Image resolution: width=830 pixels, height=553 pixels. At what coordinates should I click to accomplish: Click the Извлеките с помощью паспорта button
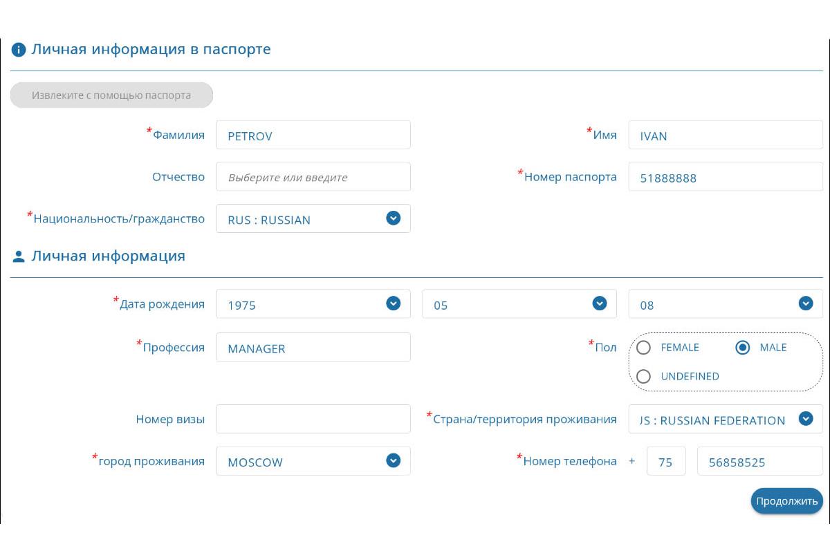(x=111, y=95)
